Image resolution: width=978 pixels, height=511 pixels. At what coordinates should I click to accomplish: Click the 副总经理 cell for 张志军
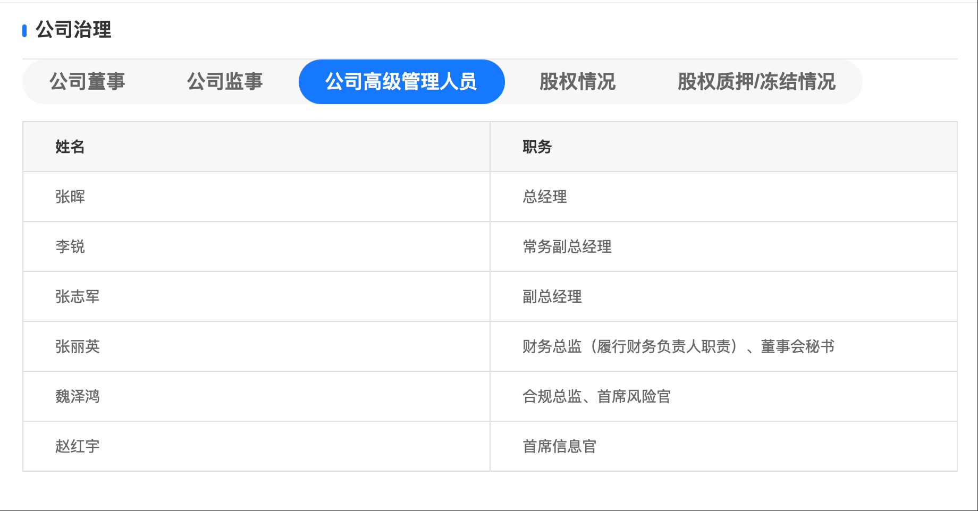(x=552, y=296)
